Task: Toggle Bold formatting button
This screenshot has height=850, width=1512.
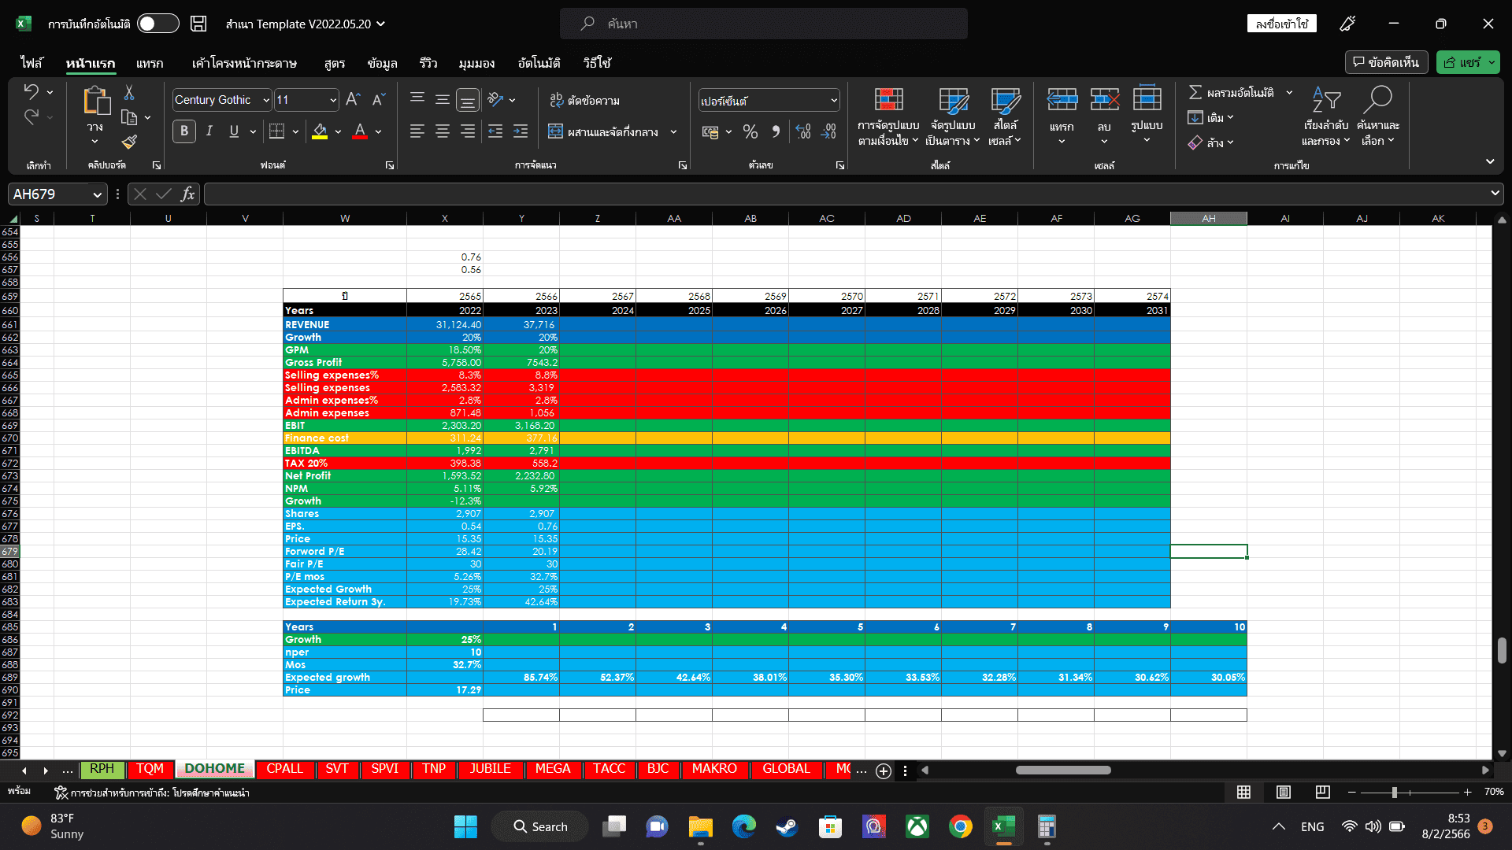Action: click(x=184, y=131)
